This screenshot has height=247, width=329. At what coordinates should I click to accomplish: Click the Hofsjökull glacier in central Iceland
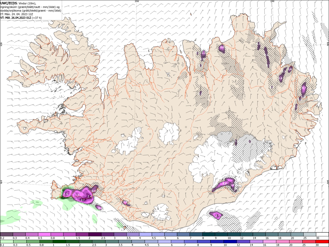[169, 133]
